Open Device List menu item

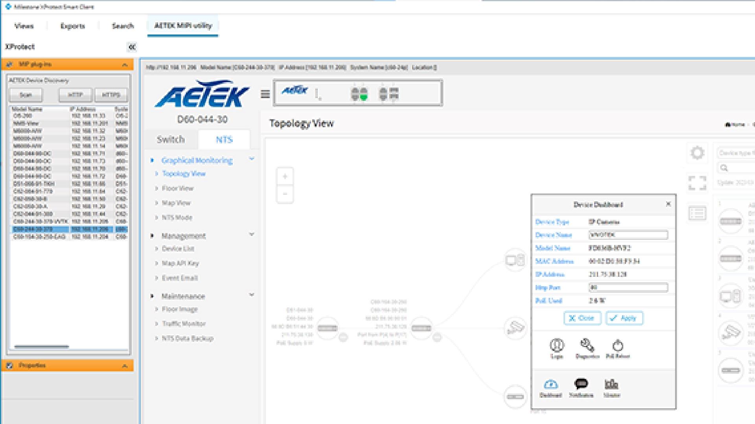click(178, 249)
